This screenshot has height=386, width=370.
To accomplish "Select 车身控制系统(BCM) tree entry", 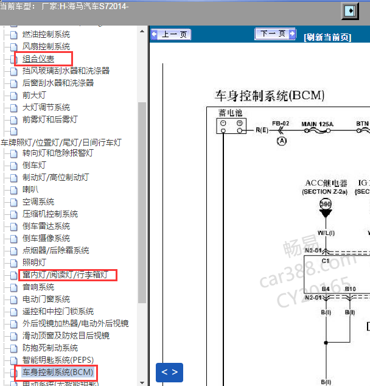I will pos(58,372).
